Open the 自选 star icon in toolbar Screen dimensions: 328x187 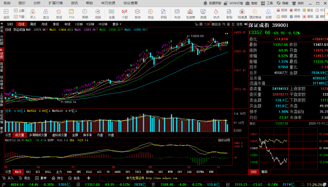59,14
